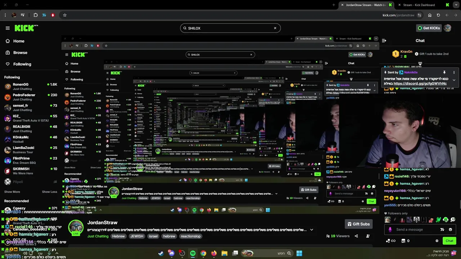Screen dimensions: 461x259
Task: Open the hamburger sidebar menu
Action: click(x=8, y=28)
